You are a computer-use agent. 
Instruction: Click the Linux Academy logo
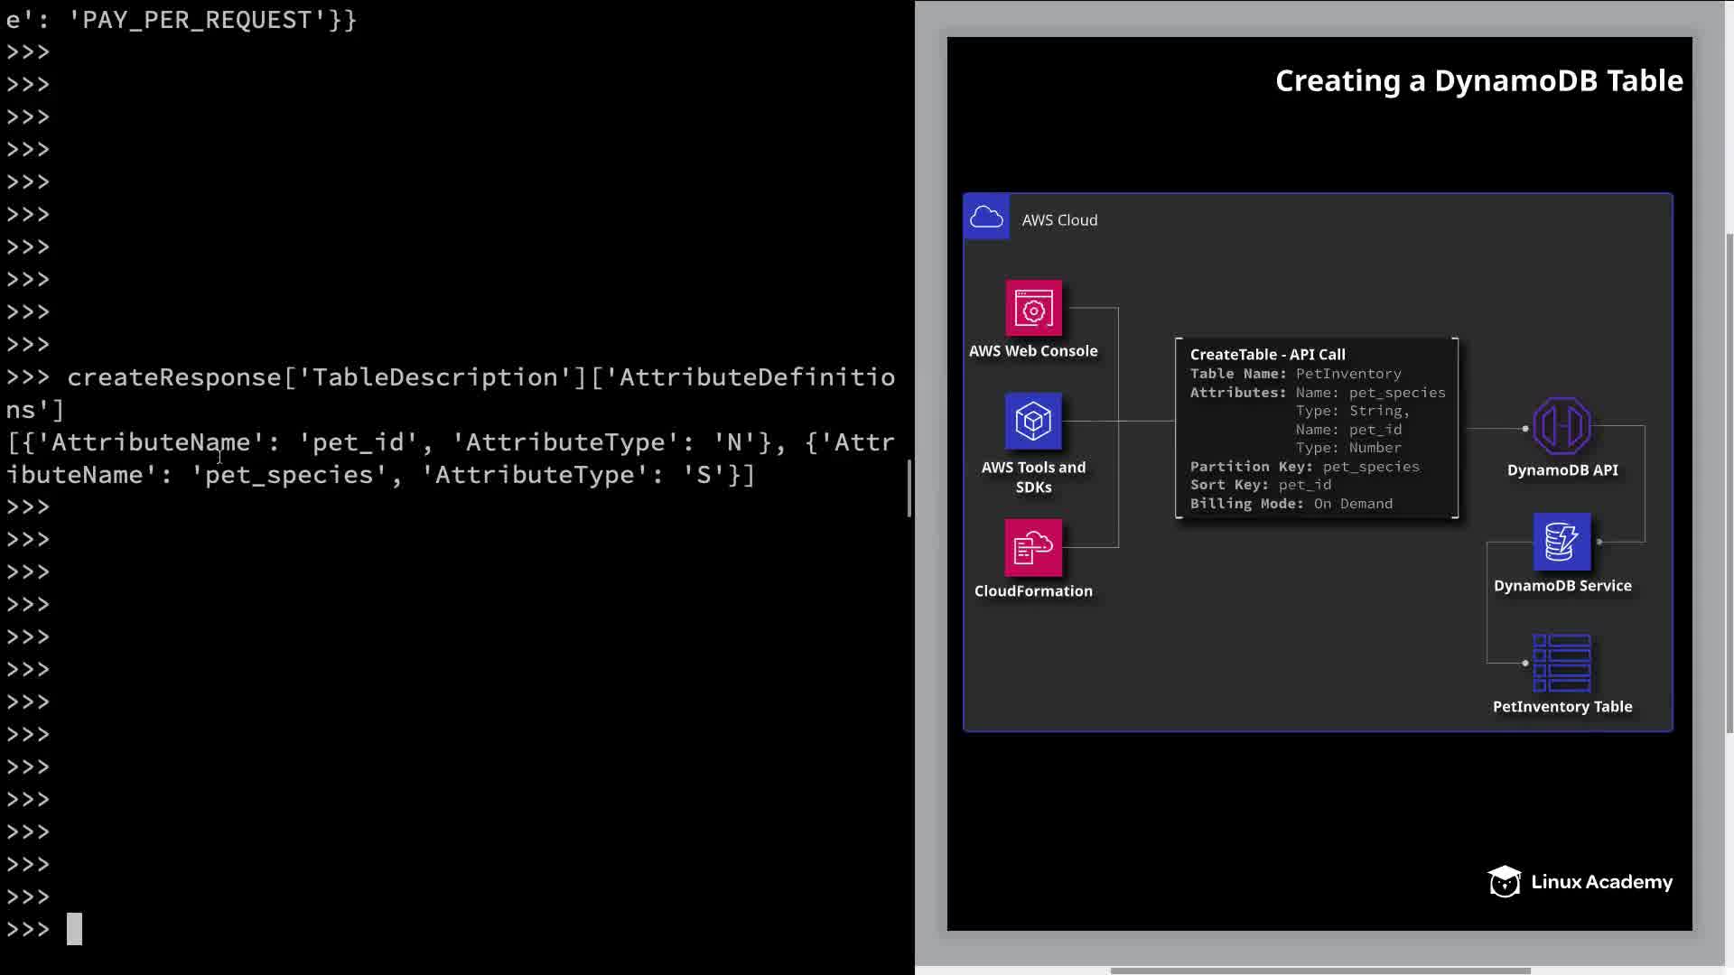point(1580,882)
